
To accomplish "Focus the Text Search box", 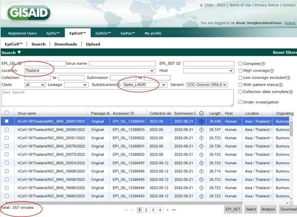I will coord(117,97).
